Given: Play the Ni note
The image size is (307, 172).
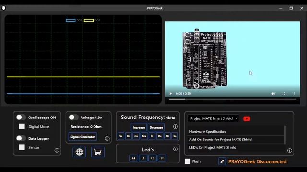Looking at the screenshot, I should [x=167, y=136].
